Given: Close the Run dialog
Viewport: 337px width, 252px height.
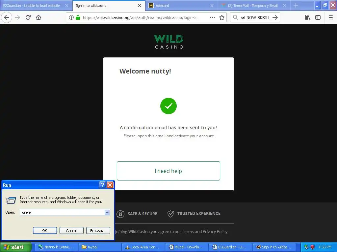Looking at the screenshot, I should (x=110, y=185).
